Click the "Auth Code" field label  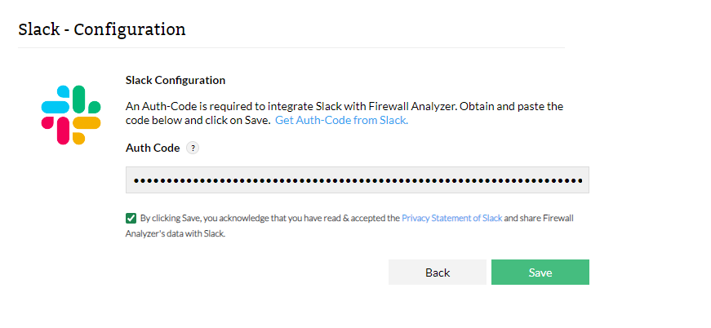(x=152, y=148)
